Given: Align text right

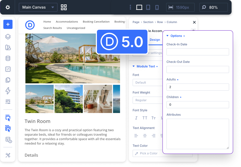Looking at the screenshot, I should 154,136.
